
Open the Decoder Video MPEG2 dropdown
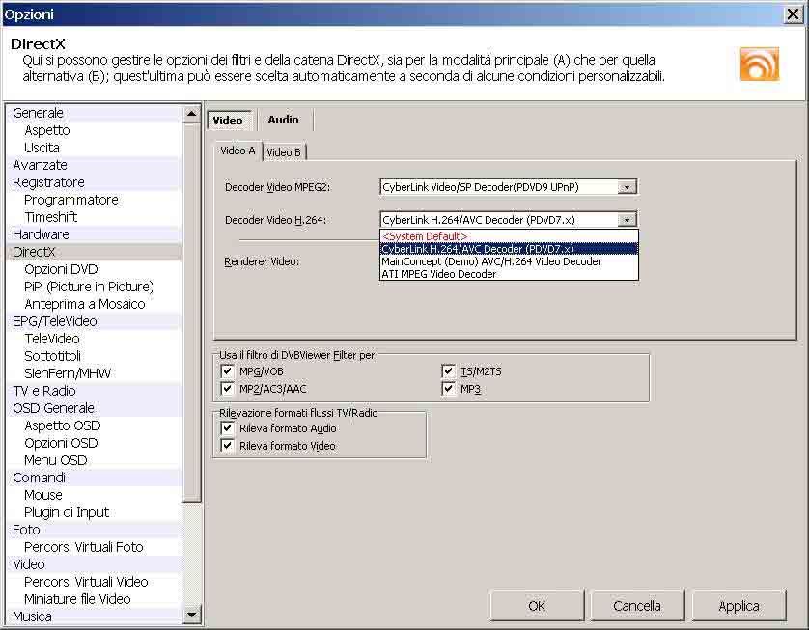tap(628, 187)
